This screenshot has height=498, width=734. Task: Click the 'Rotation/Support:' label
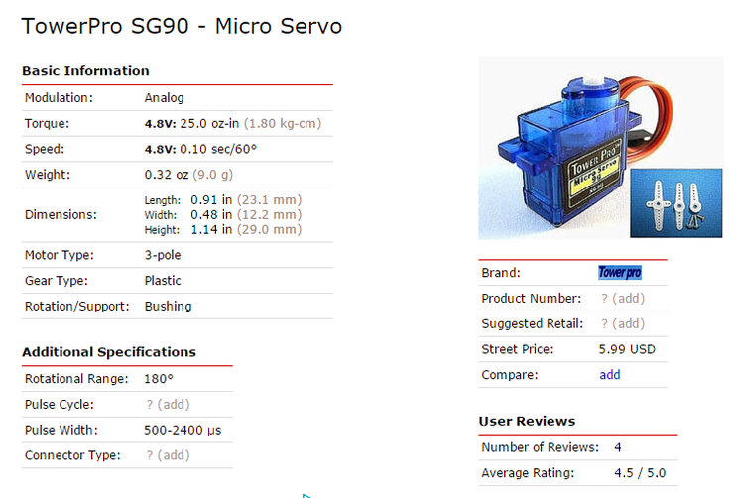click(77, 307)
